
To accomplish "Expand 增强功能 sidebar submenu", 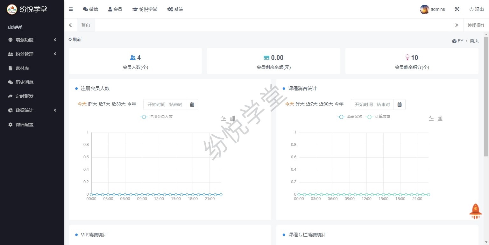I will click(x=32, y=40).
